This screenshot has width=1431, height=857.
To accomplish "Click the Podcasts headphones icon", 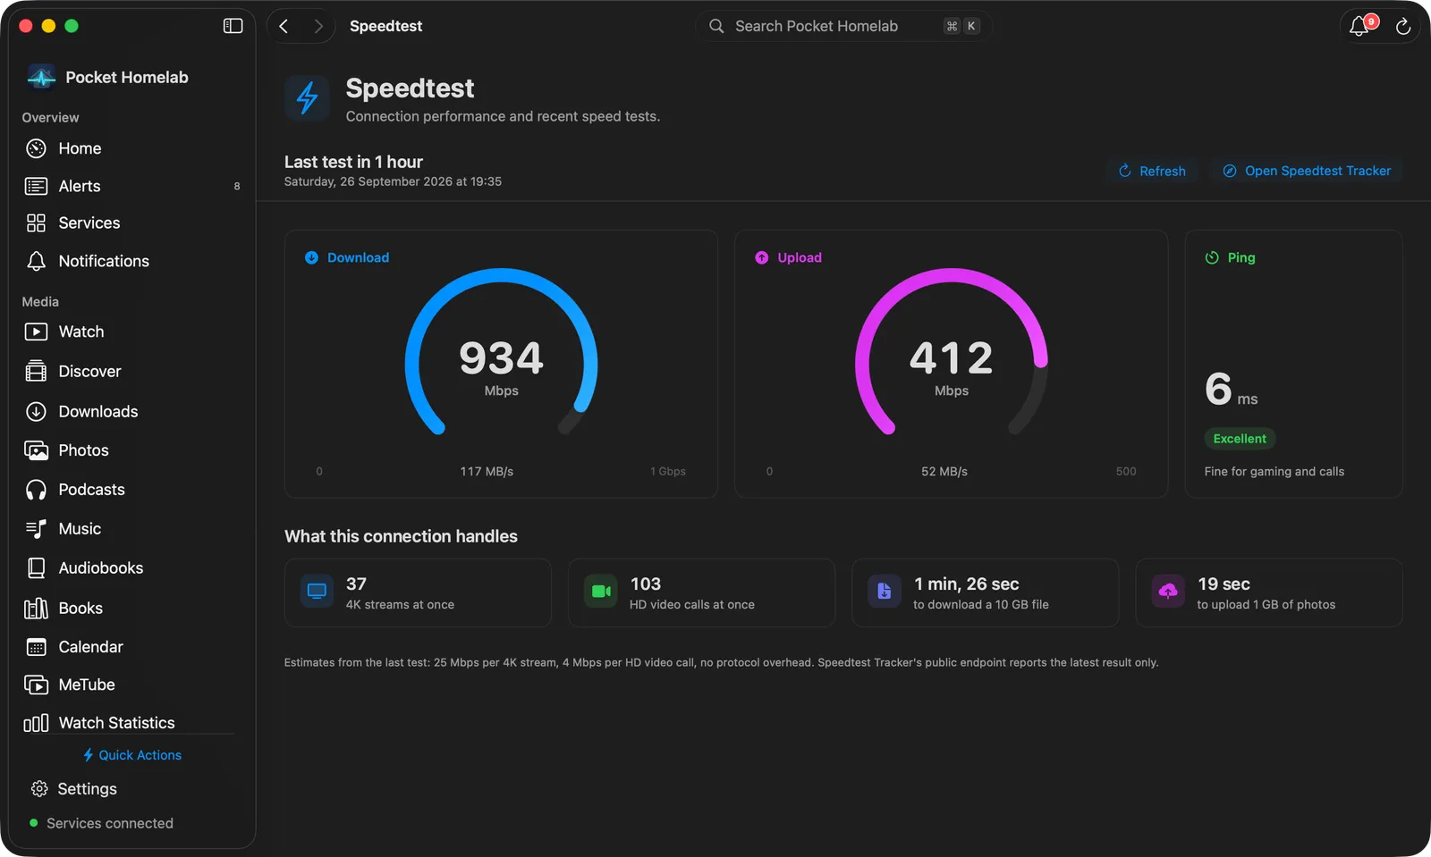I will pos(36,490).
